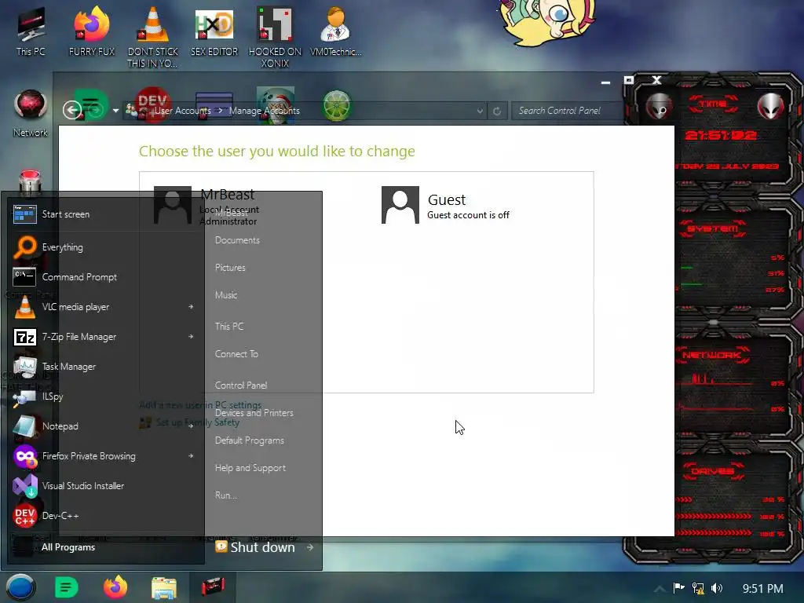Open VM0Technic desktop shortcut

tap(336, 31)
